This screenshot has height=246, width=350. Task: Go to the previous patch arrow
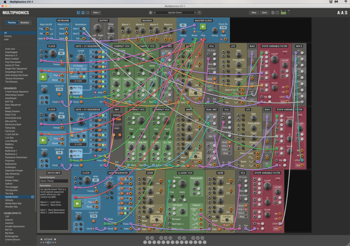tap(155, 13)
